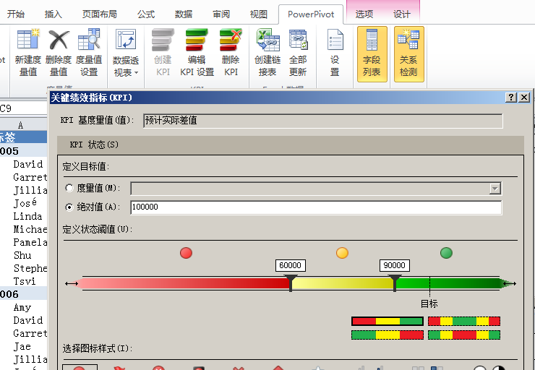535x370 pixels.
Task: Switch to the 开始 tab
Action: pos(16,14)
